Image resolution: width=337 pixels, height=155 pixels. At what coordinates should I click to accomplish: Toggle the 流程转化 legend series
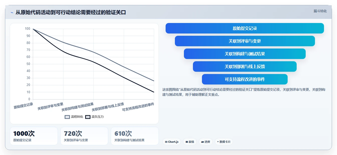tap(74, 117)
